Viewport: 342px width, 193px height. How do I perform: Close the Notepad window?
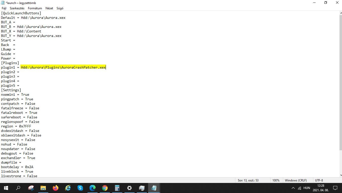click(x=337, y=3)
